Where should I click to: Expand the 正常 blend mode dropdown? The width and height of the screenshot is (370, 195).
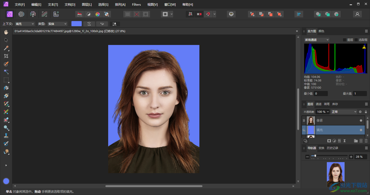(x=344, y=112)
